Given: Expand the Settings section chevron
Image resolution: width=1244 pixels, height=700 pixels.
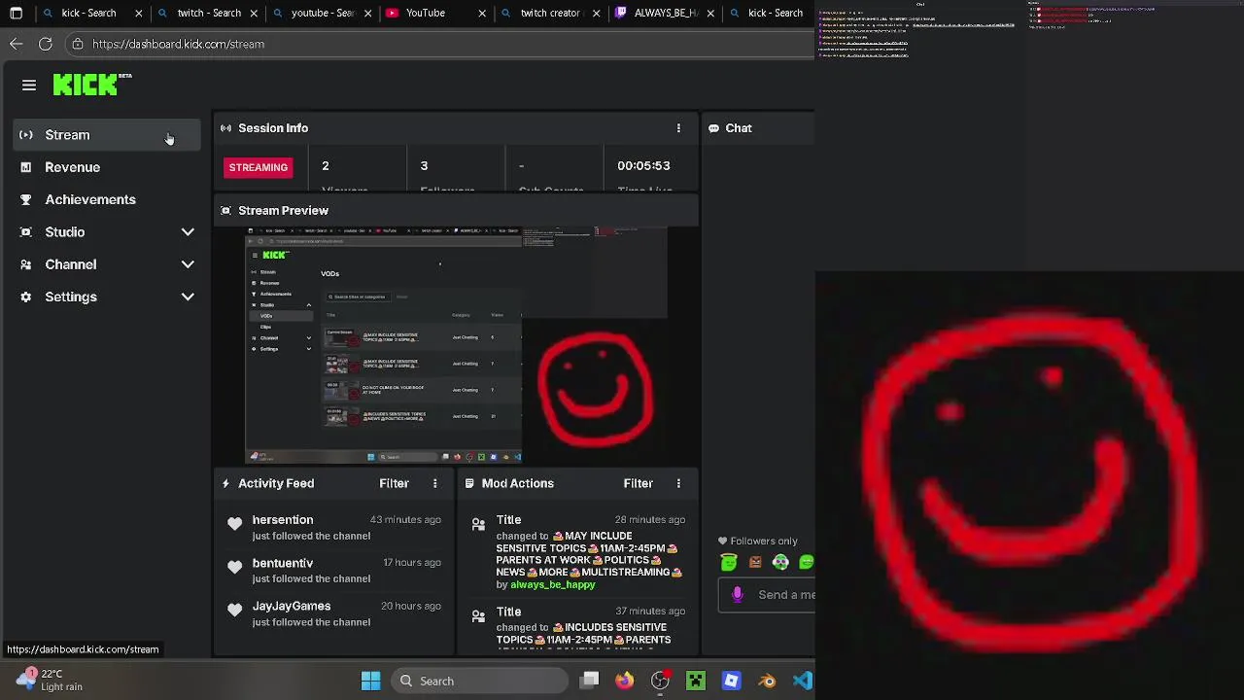Looking at the screenshot, I should coord(188,297).
